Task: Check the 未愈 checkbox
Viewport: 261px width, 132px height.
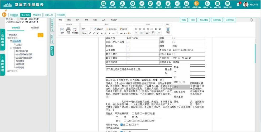Action: (141, 121)
